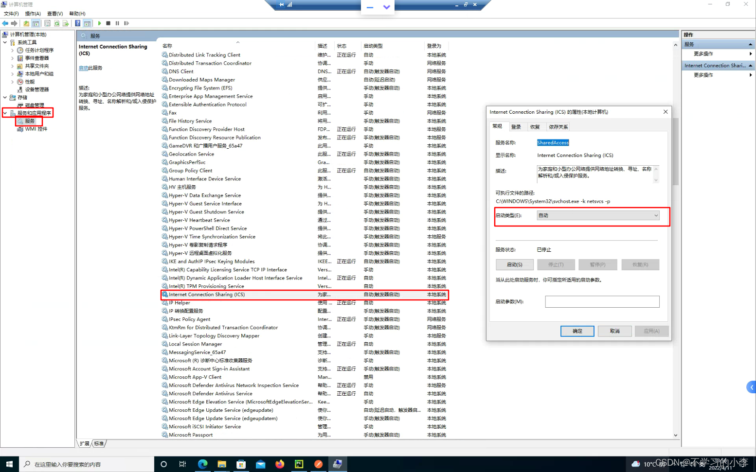The width and height of the screenshot is (756, 472).
Task: Click services list vertical scrollbar down arrow
Action: pyautogui.click(x=675, y=436)
